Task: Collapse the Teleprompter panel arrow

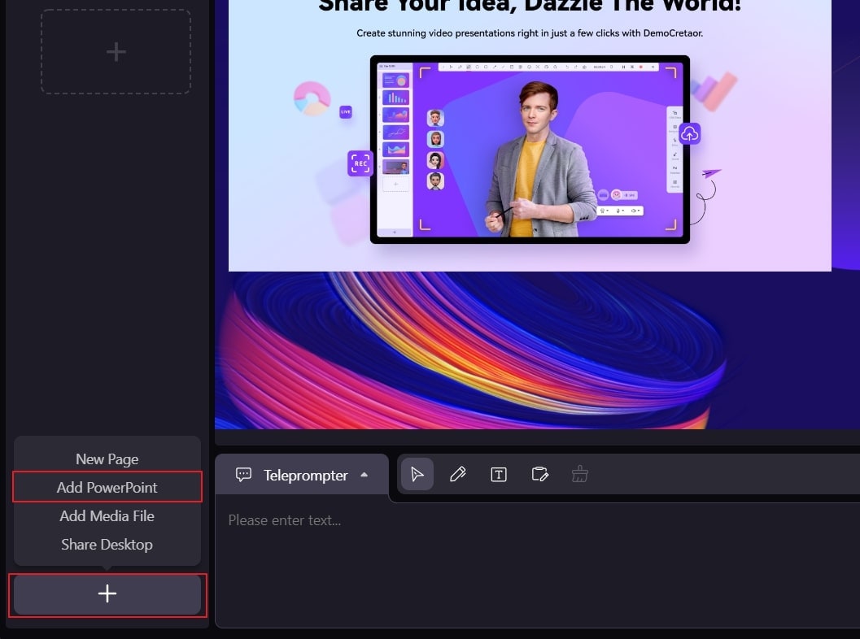Action: coord(365,475)
